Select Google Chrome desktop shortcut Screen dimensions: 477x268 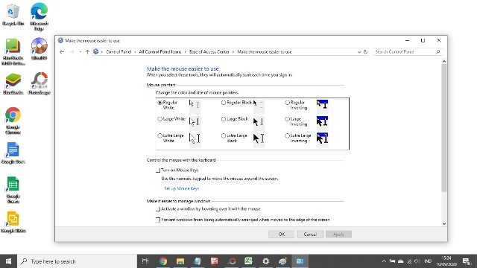pos(13,121)
